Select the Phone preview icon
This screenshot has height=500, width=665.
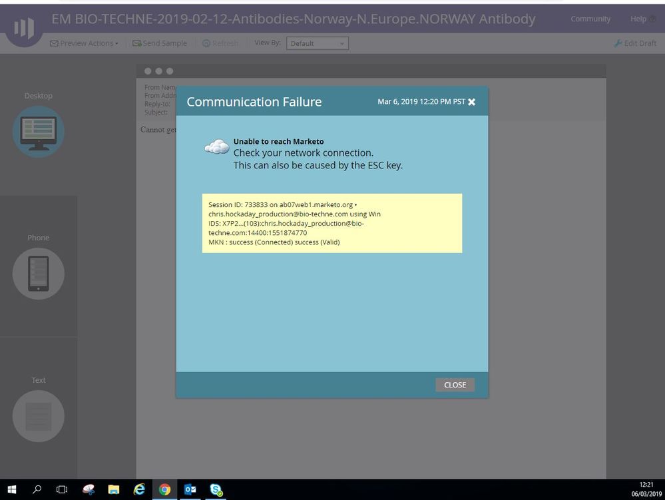pos(38,274)
